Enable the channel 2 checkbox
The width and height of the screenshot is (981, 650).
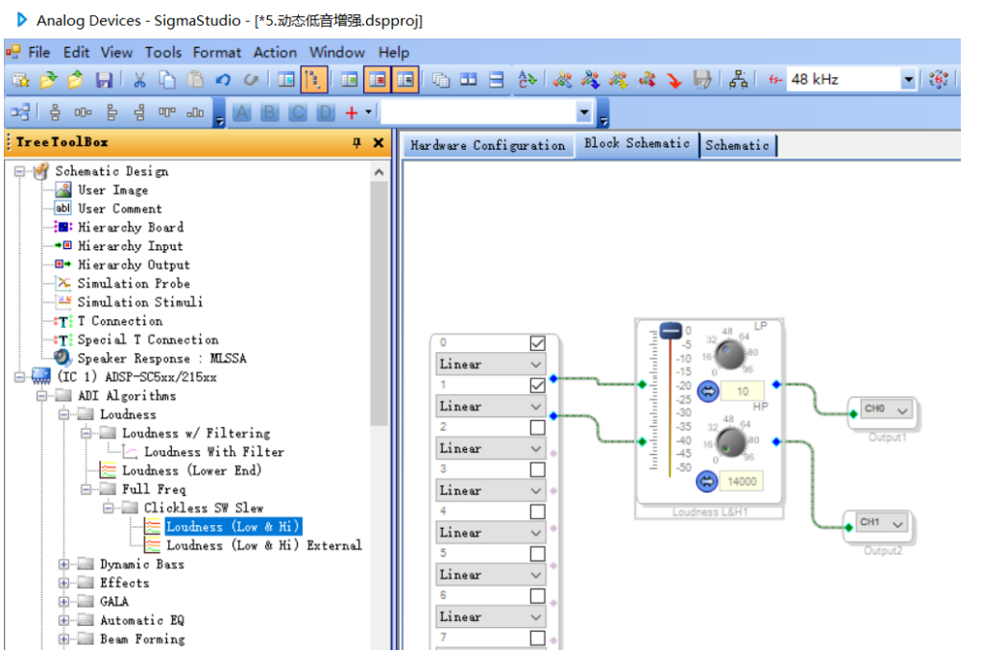(x=537, y=427)
